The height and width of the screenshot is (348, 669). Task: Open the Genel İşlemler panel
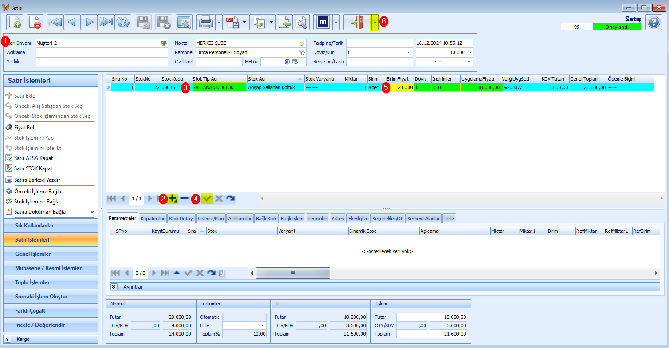(x=51, y=254)
